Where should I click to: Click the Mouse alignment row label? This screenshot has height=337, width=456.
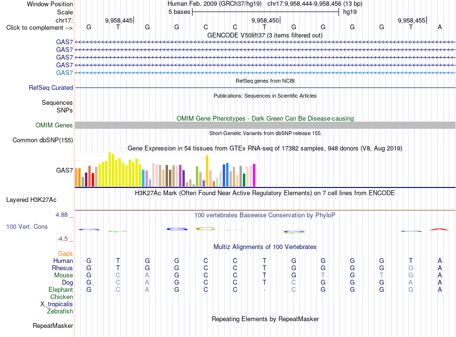tap(64, 275)
